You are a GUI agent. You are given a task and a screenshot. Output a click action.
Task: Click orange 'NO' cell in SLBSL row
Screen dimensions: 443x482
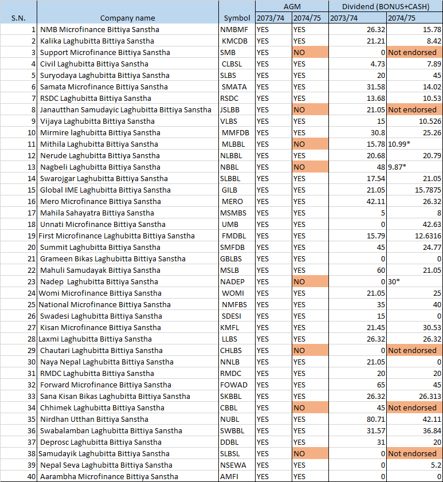pos(310,454)
